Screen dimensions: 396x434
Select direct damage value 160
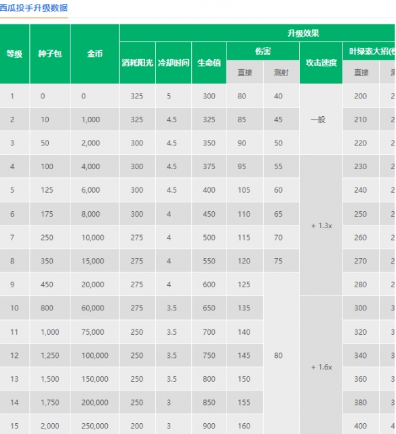tap(245, 425)
